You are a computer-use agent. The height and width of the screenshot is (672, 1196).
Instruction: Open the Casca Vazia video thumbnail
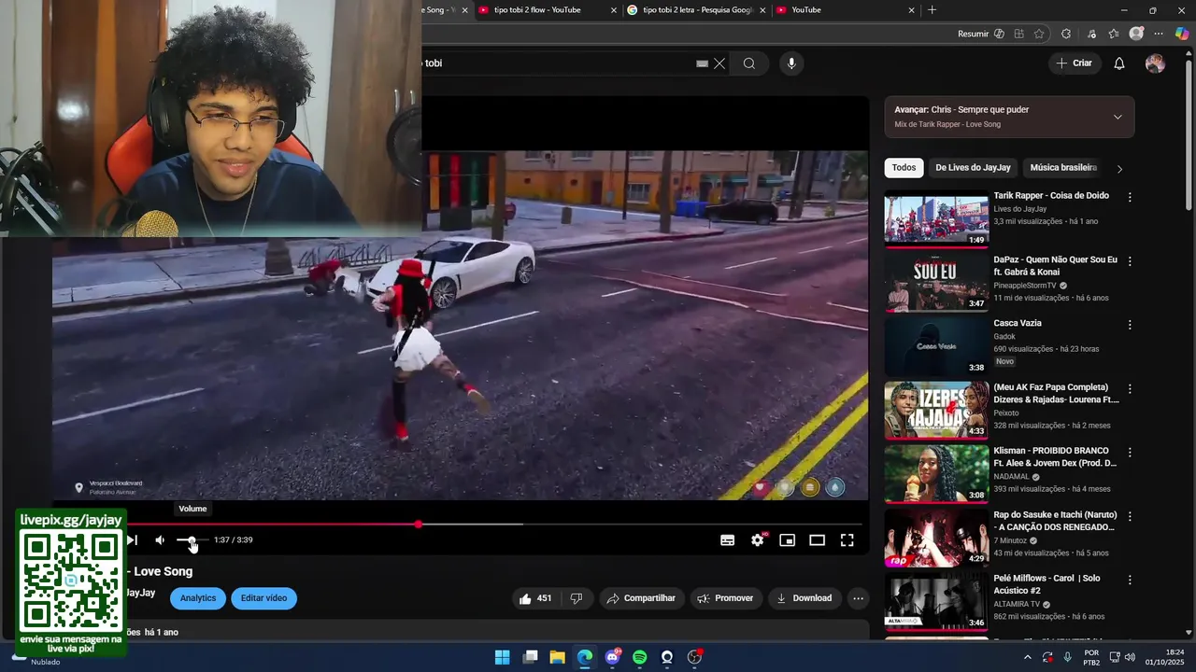click(936, 346)
